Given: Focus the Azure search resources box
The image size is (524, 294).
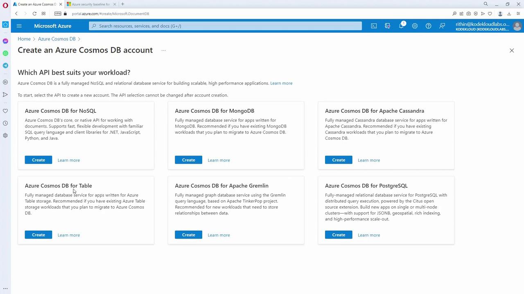Looking at the screenshot, I should tap(226, 26).
